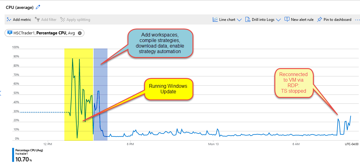The height and width of the screenshot is (166, 360).
Task: Click the New alert rule exclamation icon
Action: tap(287, 19)
